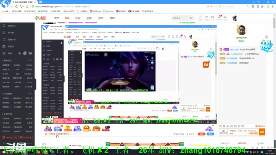Open 赛事 trophy item in sidebar
The image size is (276, 155).
tap(7, 53)
